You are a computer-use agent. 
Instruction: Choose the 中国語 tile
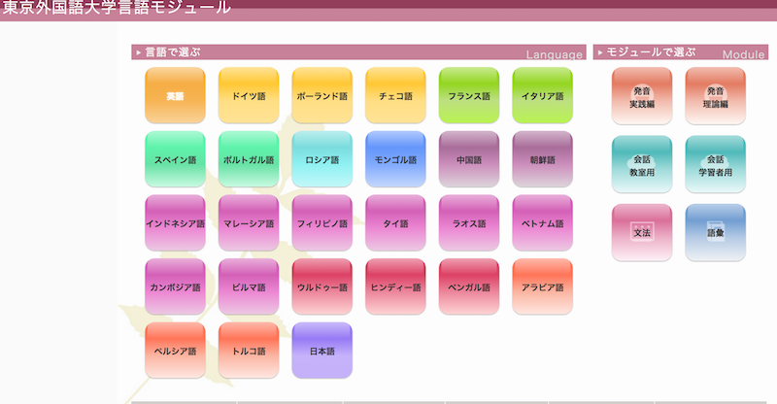[469, 159]
